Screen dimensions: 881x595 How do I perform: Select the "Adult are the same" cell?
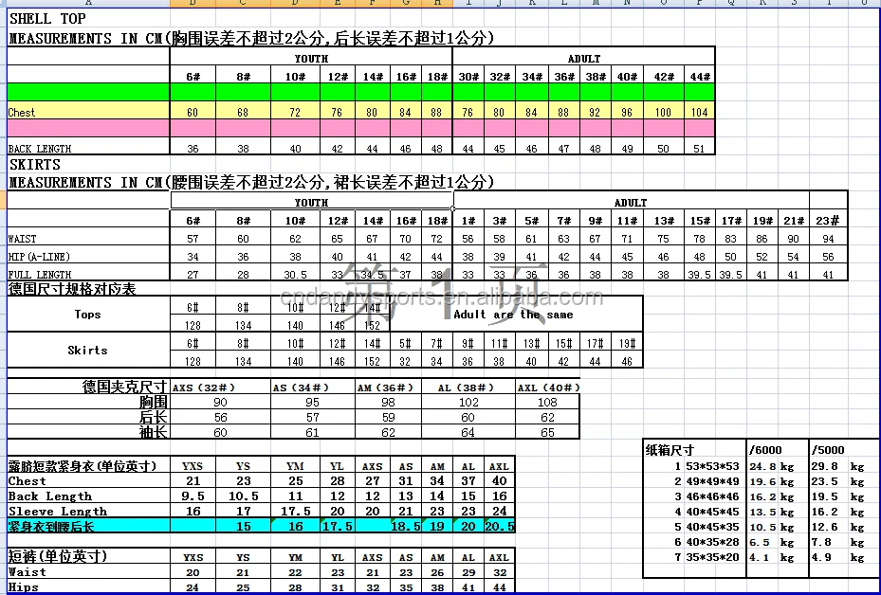pyautogui.click(x=513, y=315)
